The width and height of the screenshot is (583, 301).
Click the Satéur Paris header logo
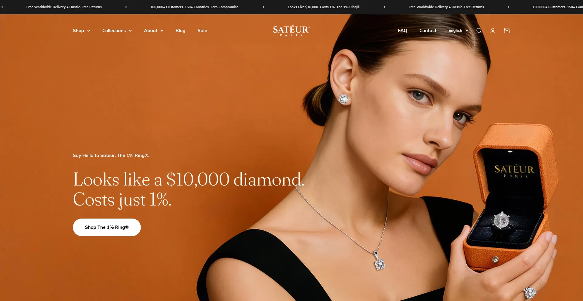(x=291, y=31)
